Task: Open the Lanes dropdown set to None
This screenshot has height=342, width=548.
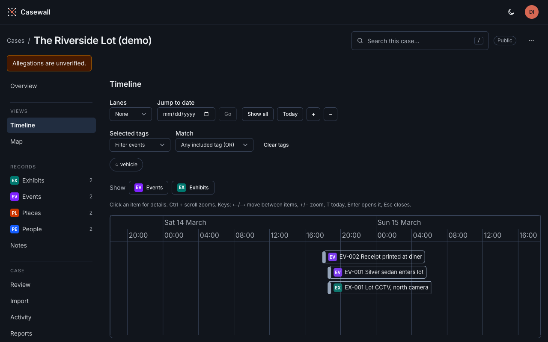Action: (x=131, y=114)
